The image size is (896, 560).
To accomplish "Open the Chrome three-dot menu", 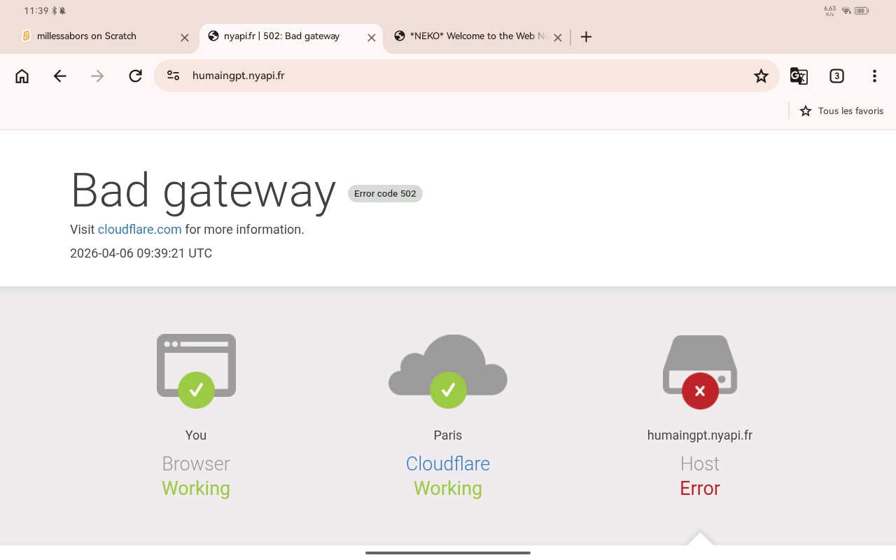I will tap(874, 76).
